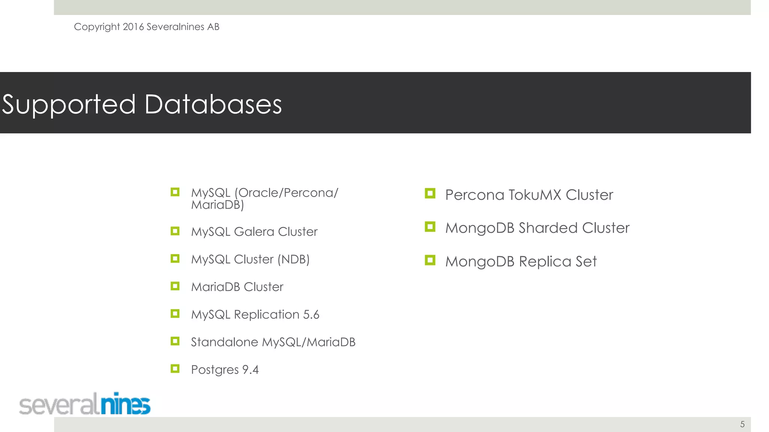Click the 'Supported Databases' slide title
This screenshot has height=432, width=769.
coord(142,105)
